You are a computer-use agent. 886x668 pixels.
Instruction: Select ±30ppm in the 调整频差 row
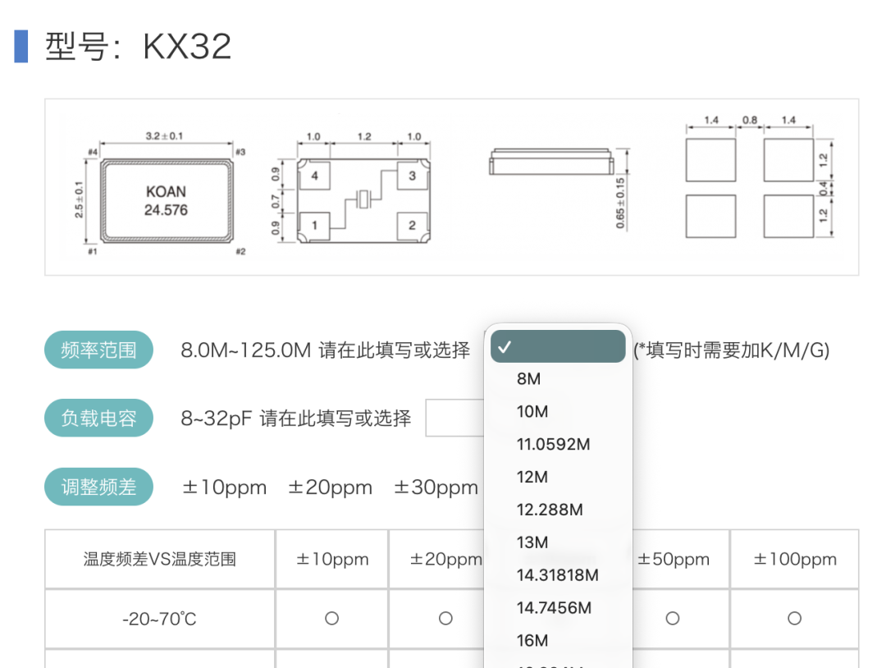coord(436,487)
